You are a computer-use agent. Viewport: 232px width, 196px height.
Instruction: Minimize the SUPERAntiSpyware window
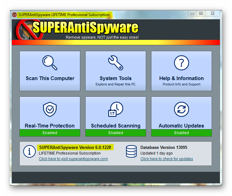pyautogui.click(x=192, y=14)
